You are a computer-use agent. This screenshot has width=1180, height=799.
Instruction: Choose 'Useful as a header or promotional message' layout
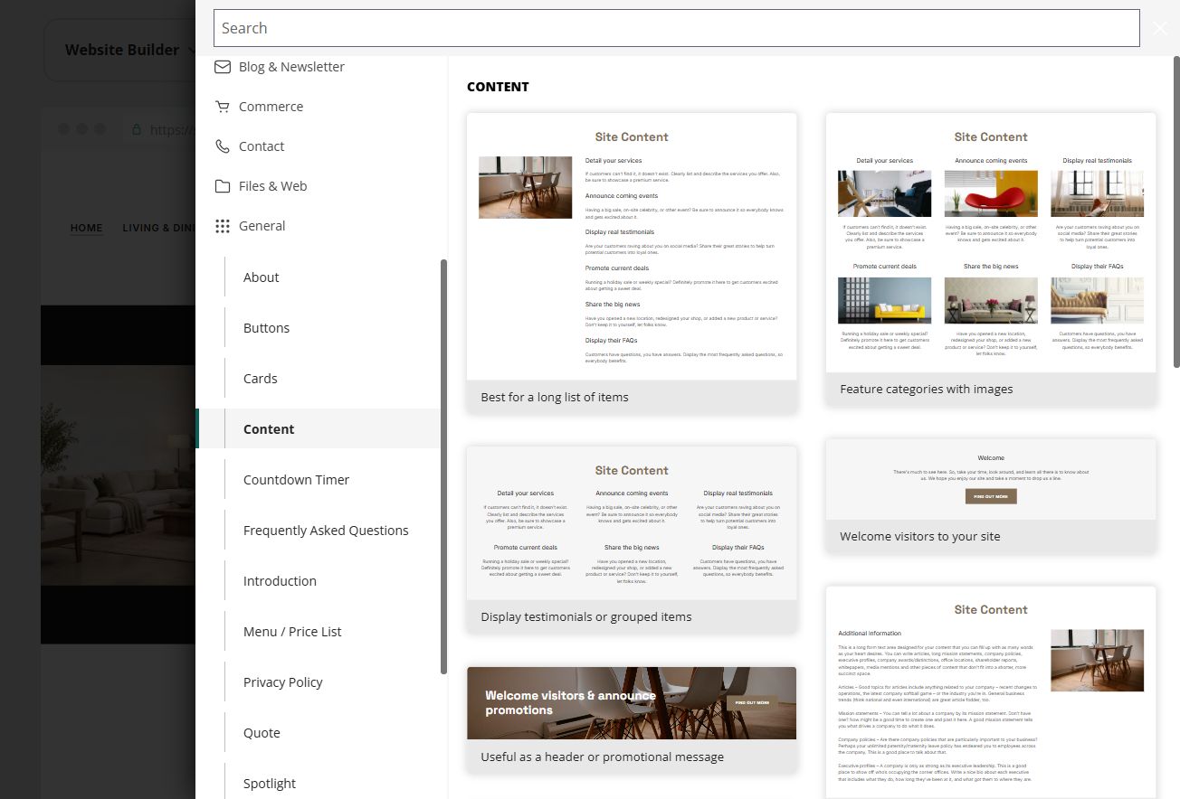[x=632, y=719]
